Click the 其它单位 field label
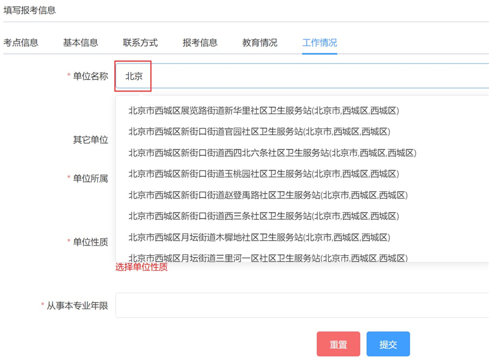 90,140
